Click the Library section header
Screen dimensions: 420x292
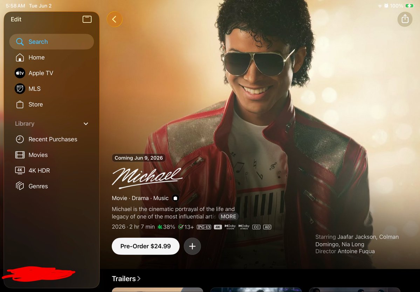click(25, 124)
